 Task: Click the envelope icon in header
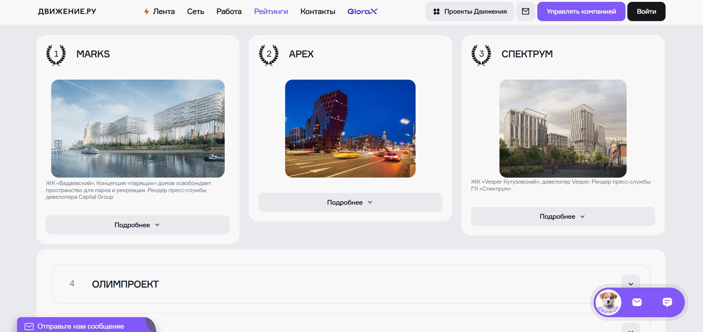tap(525, 11)
